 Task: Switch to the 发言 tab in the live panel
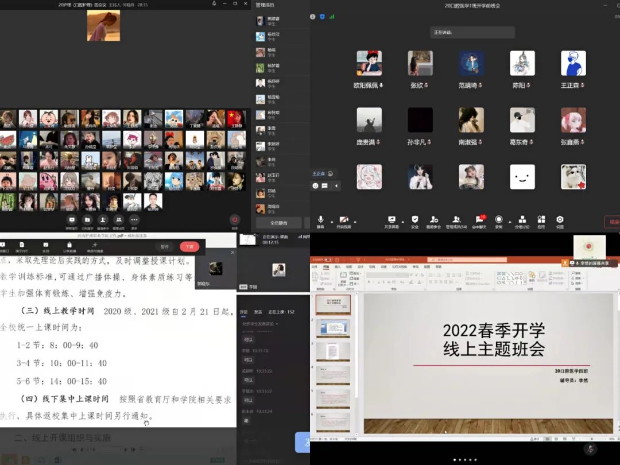coord(258,312)
